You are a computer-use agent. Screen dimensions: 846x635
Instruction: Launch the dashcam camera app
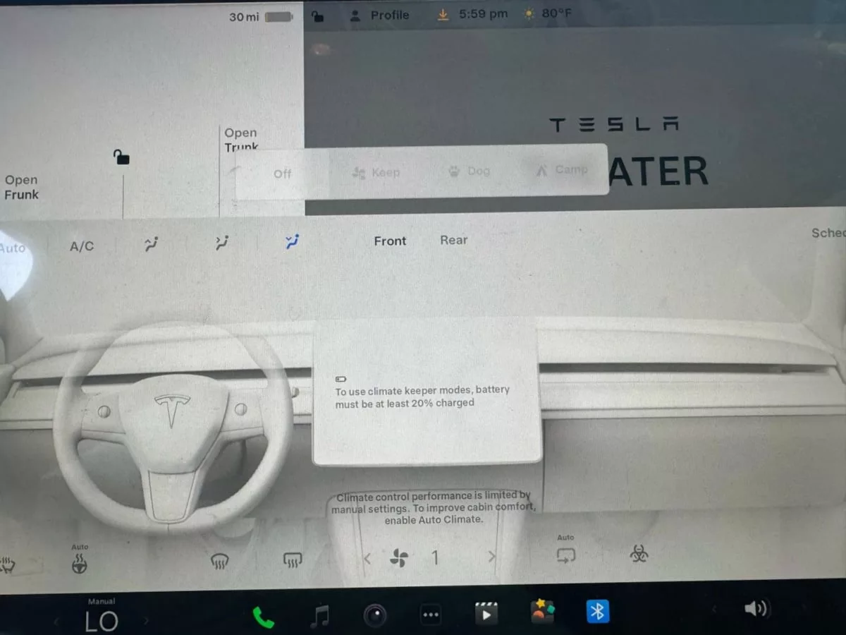click(374, 617)
